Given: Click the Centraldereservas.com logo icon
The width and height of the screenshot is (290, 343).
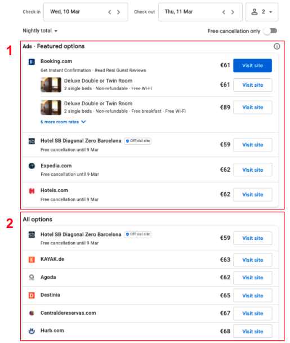Looking at the screenshot, I should pyautogui.click(x=32, y=313).
